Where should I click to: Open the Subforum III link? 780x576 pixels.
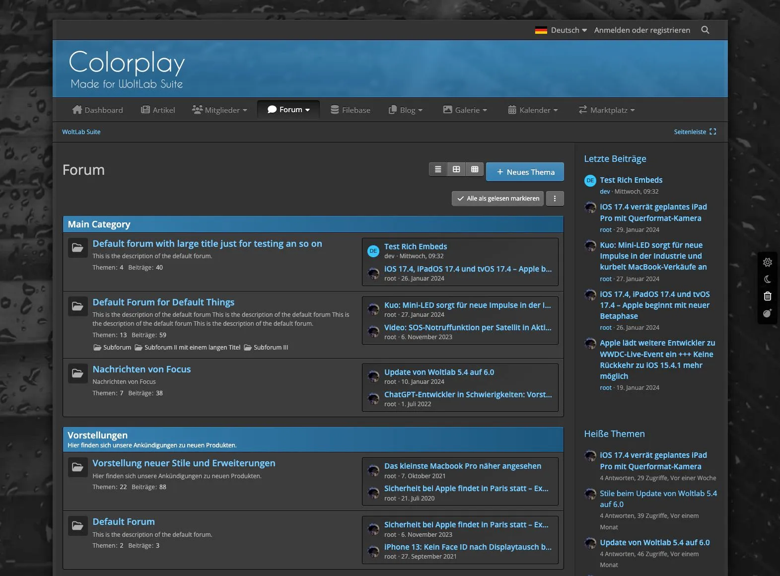270,348
